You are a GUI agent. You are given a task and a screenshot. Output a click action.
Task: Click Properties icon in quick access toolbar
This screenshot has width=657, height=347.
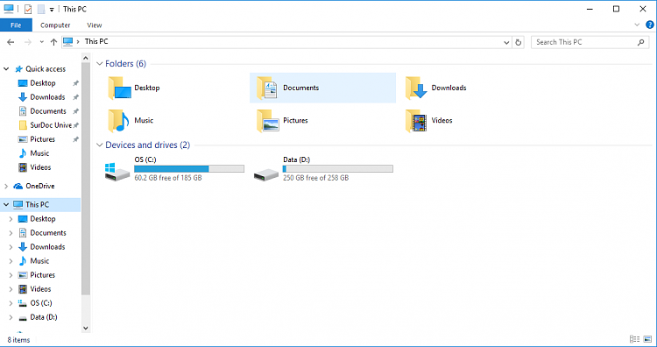(x=28, y=9)
